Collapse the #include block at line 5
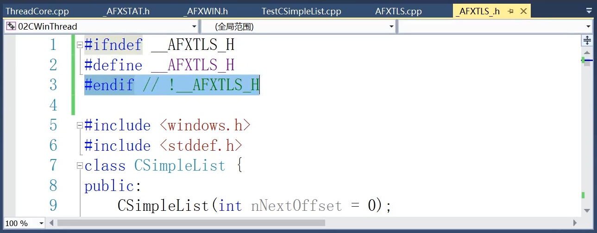The image size is (597, 233). click(79, 125)
